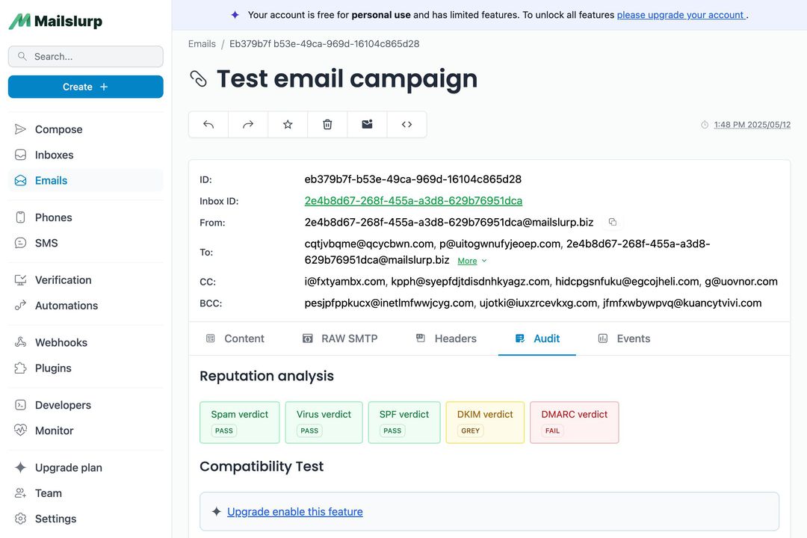
Task: Open the please upgrade your account link
Action: click(681, 14)
